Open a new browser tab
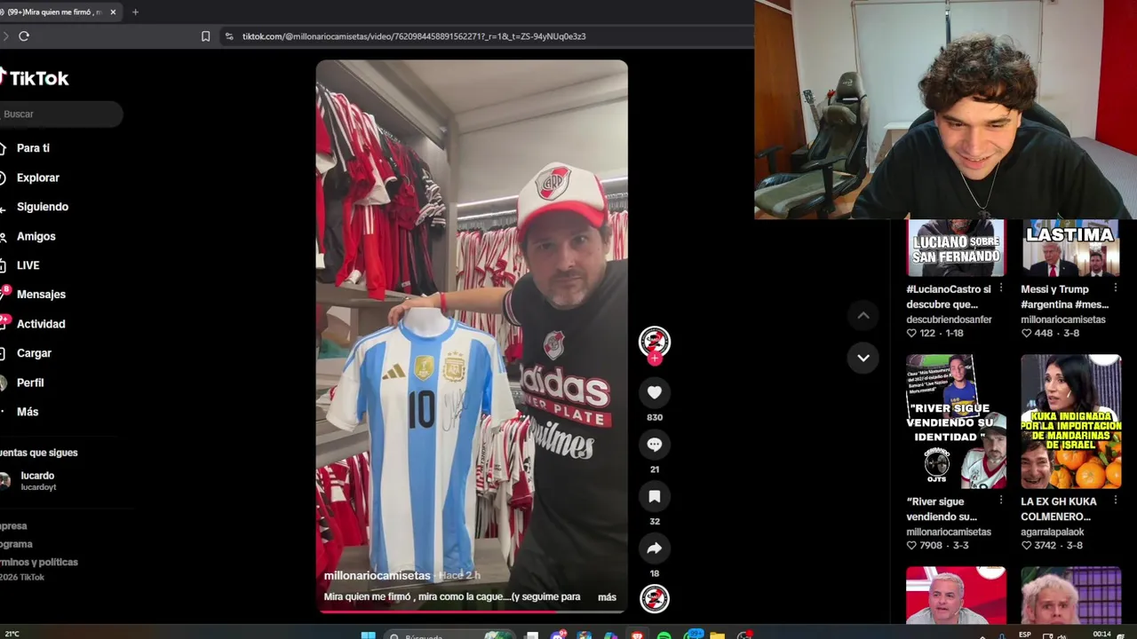The width and height of the screenshot is (1137, 639). [135, 12]
